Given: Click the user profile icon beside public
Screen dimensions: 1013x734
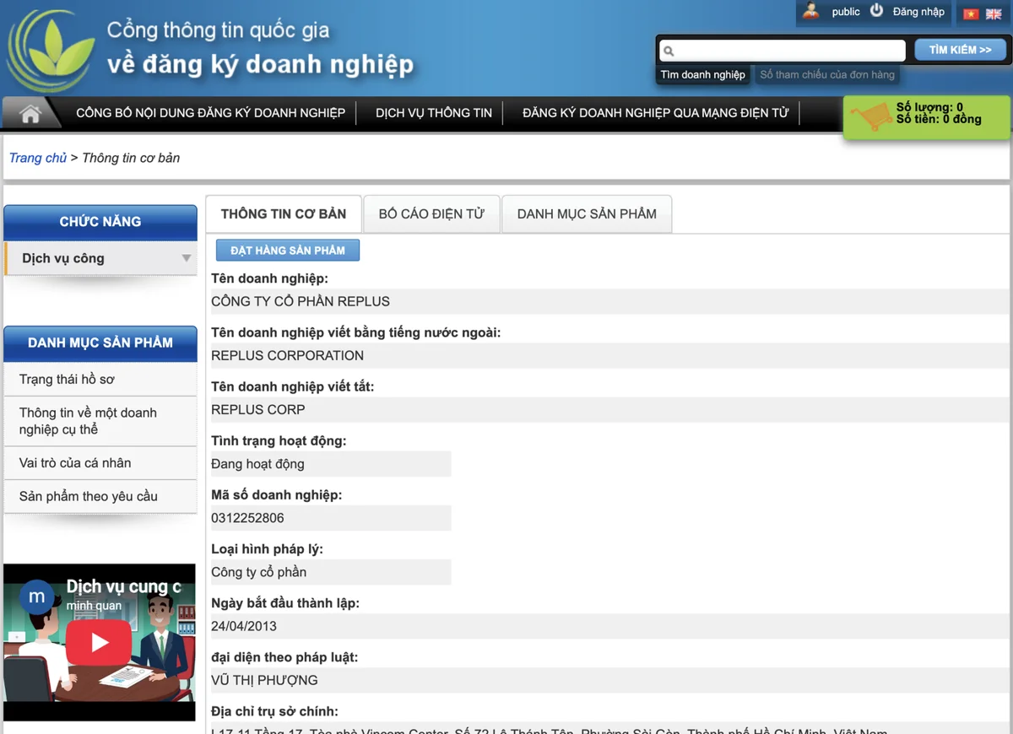Looking at the screenshot, I should pyautogui.click(x=811, y=11).
